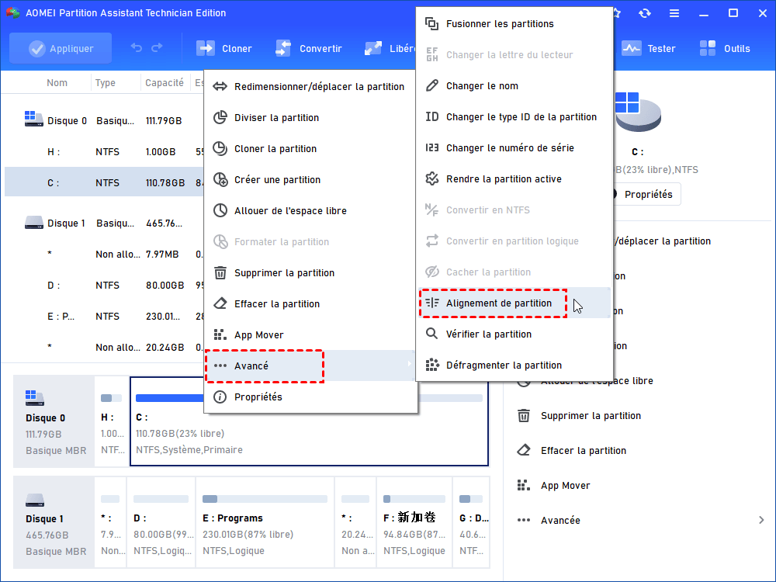Select Disque 1 row in the list
Viewport: 776px width, 582px height.
[104, 223]
